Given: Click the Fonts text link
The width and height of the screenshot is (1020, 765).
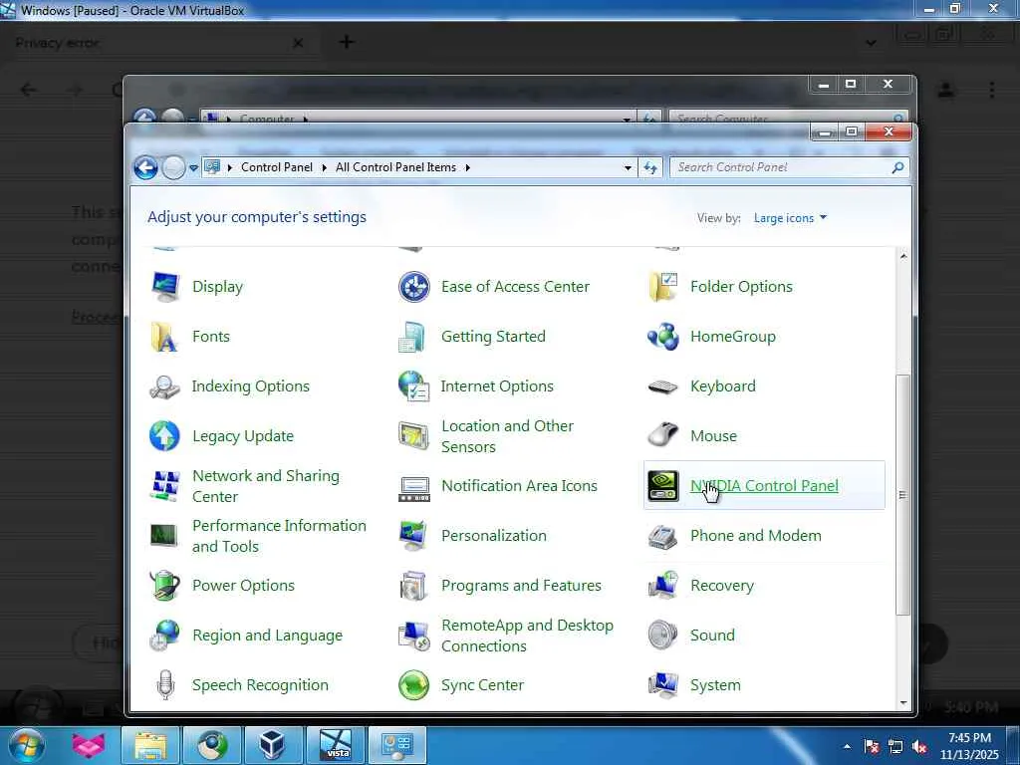Looking at the screenshot, I should (x=211, y=337).
